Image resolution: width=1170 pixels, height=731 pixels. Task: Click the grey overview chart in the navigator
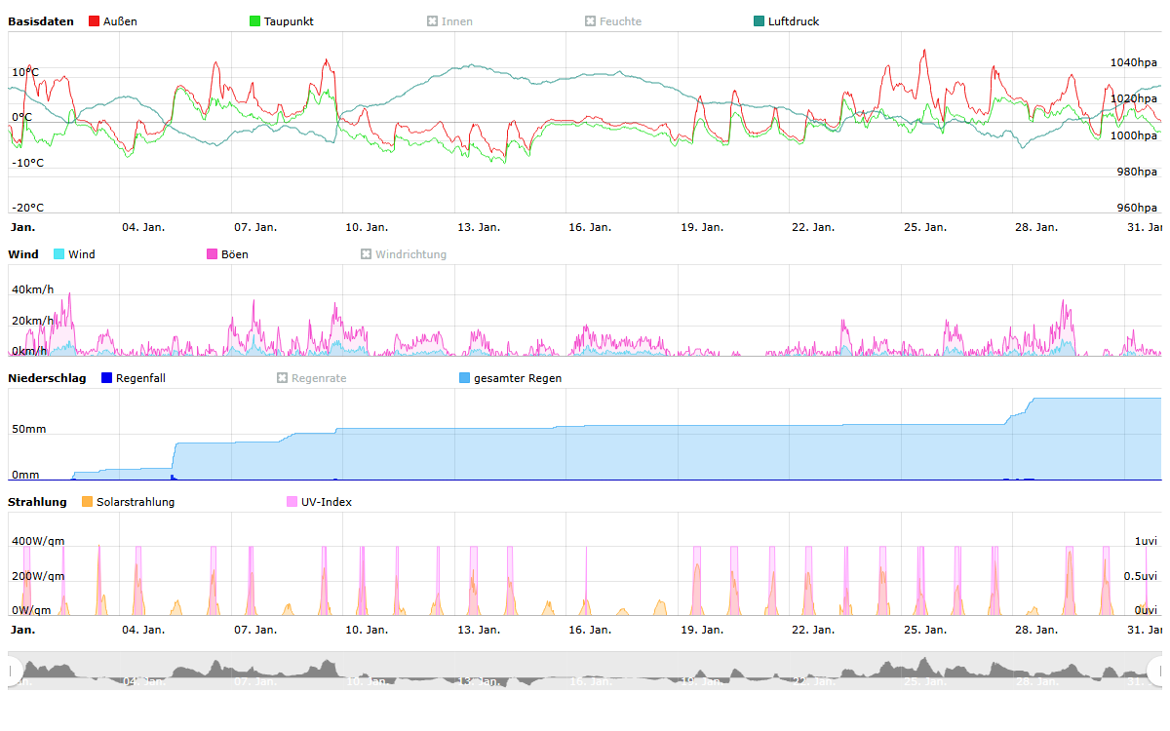point(585,671)
